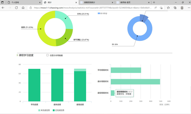Open the tab actions icon at top-left

pyautogui.click(x=3, y=2)
